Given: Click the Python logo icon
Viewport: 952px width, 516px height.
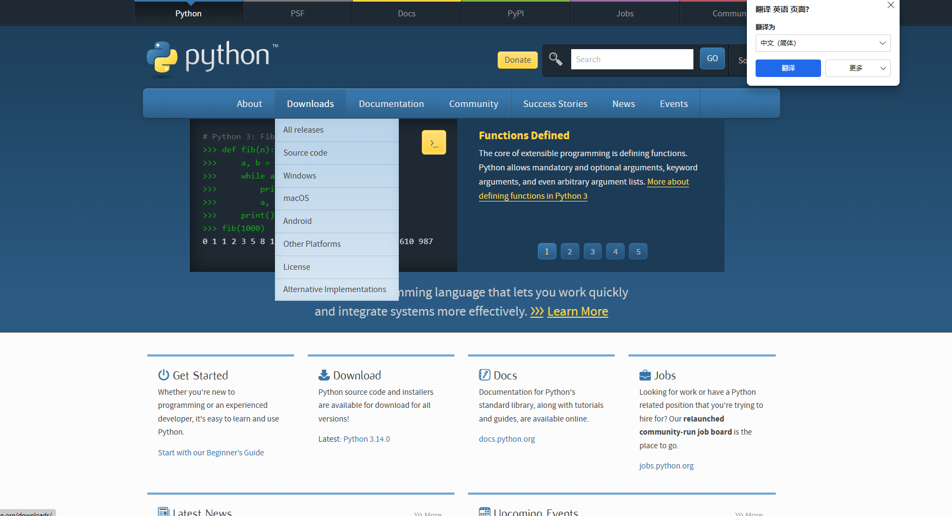Looking at the screenshot, I should click(162, 57).
